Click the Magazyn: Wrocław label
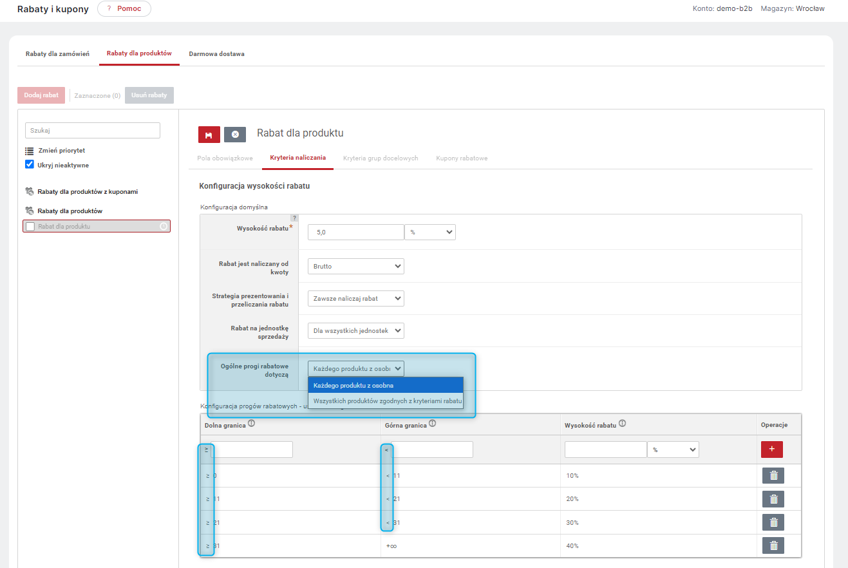848x568 pixels. tap(792, 9)
